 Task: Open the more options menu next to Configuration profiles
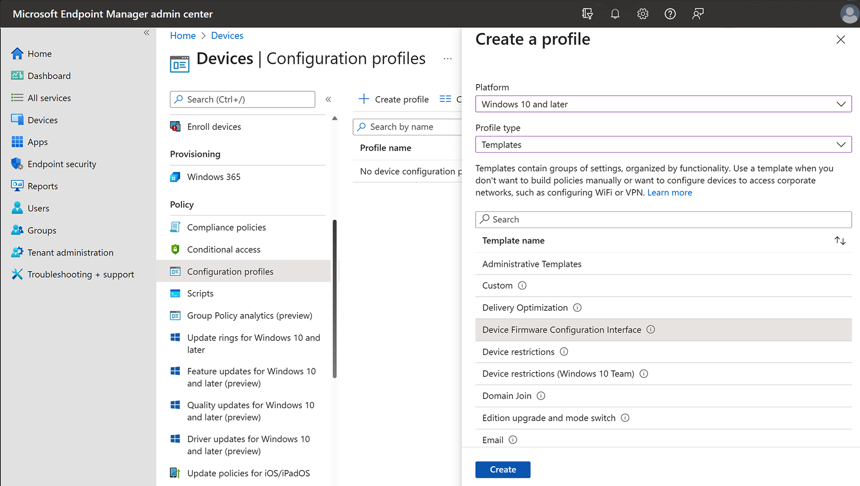click(x=447, y=58)
